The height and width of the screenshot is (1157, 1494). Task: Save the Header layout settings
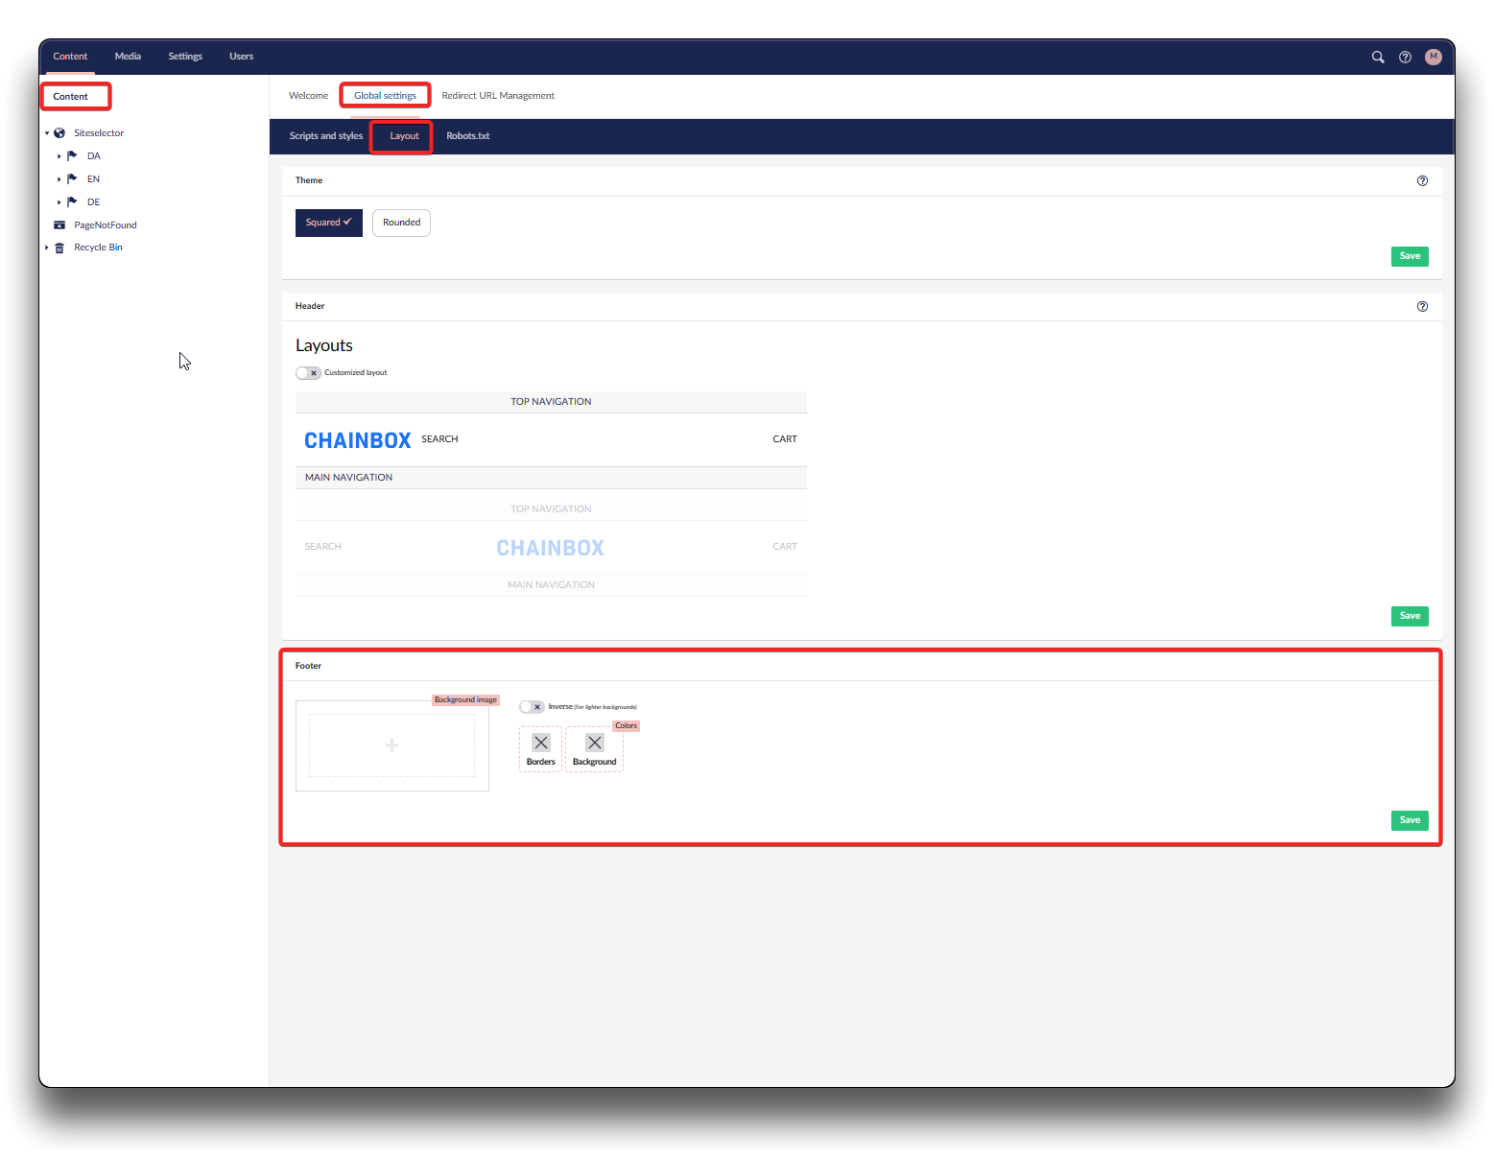[x=1409, y=616]
